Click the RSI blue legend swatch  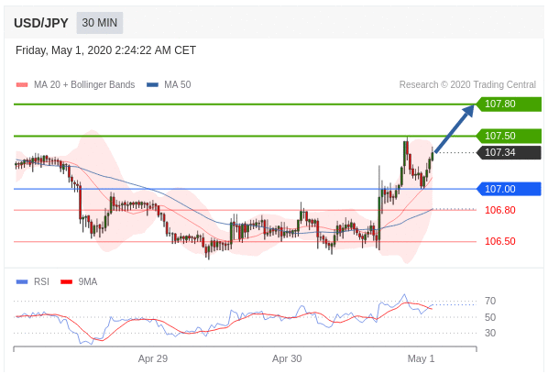tap(22, 281)
